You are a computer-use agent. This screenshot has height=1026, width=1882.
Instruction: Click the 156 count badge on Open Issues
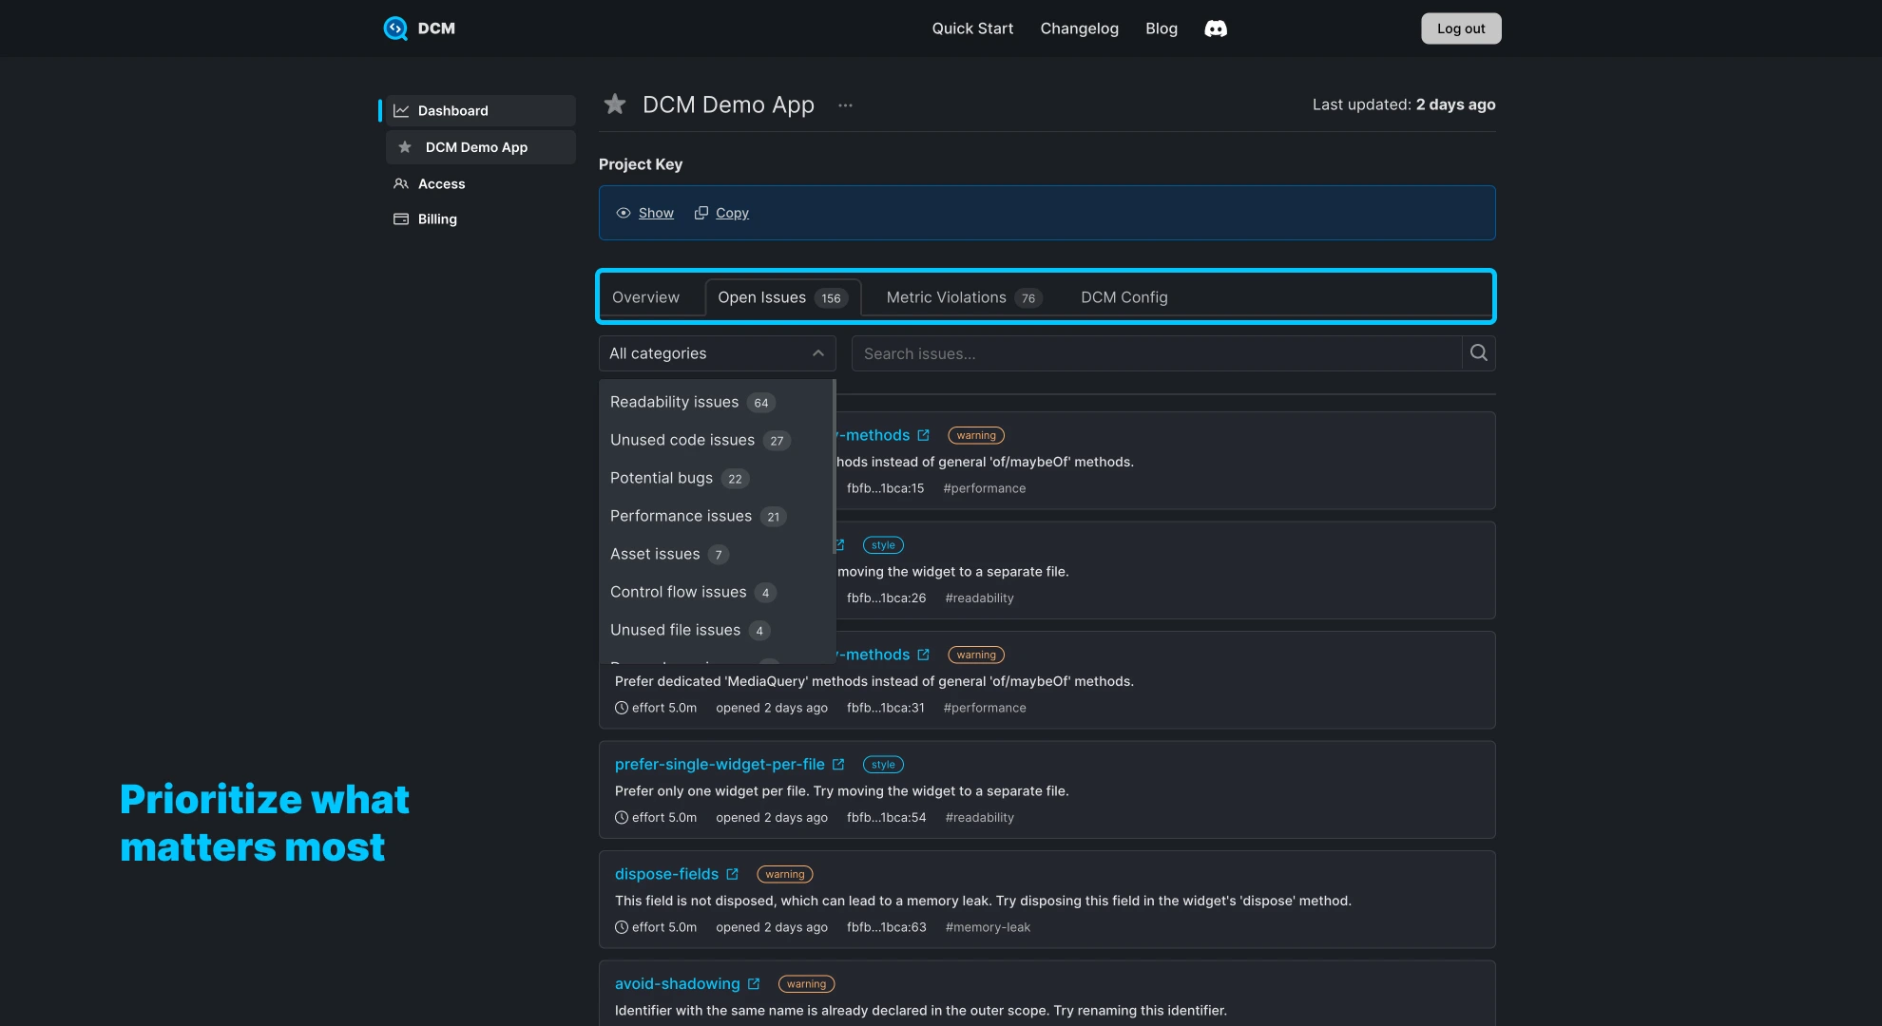pos(831,298)
